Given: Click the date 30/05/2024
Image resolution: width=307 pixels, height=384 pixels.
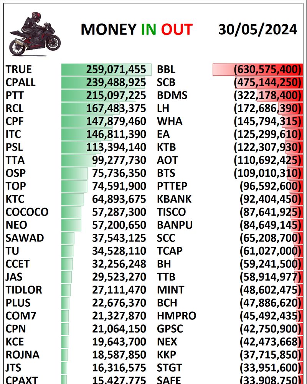Looking at the screenshot, I should (x=258, y=30).
